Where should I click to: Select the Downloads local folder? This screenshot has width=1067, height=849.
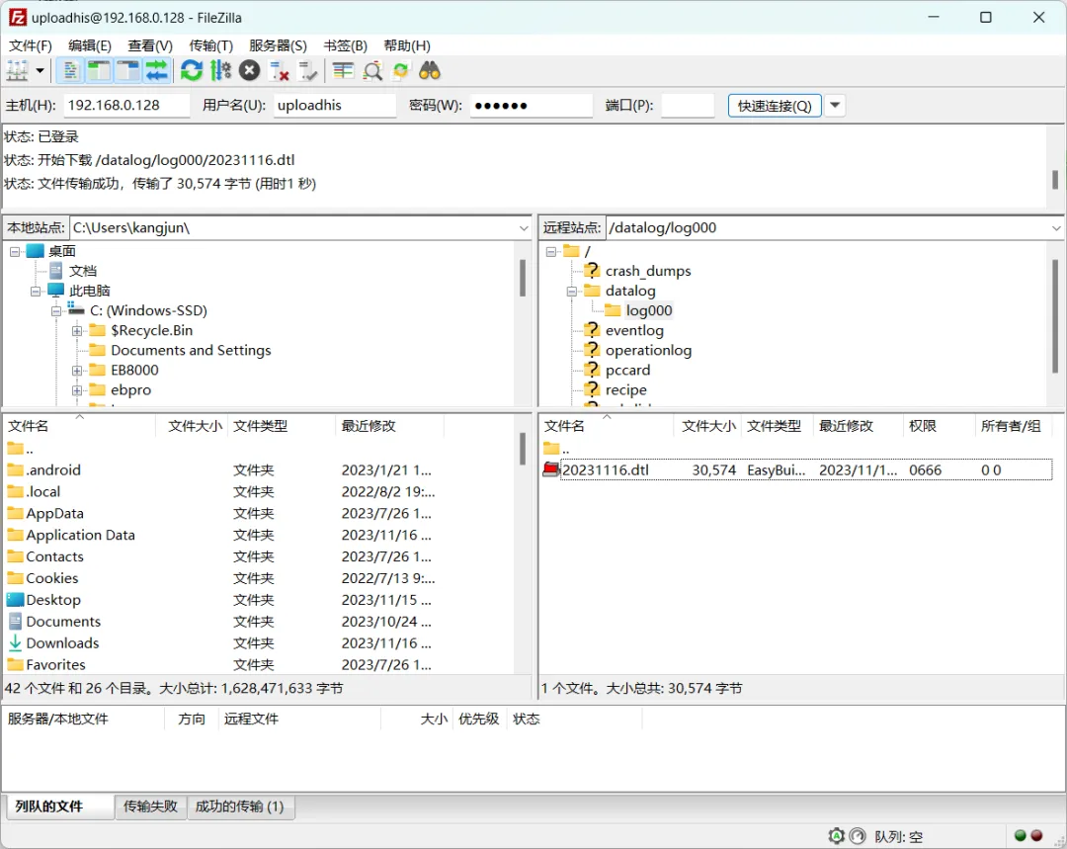pyautogui.click(x=62, y=642)
